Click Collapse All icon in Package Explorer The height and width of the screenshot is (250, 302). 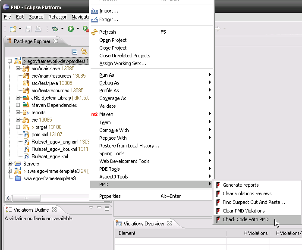pos(75,52)
